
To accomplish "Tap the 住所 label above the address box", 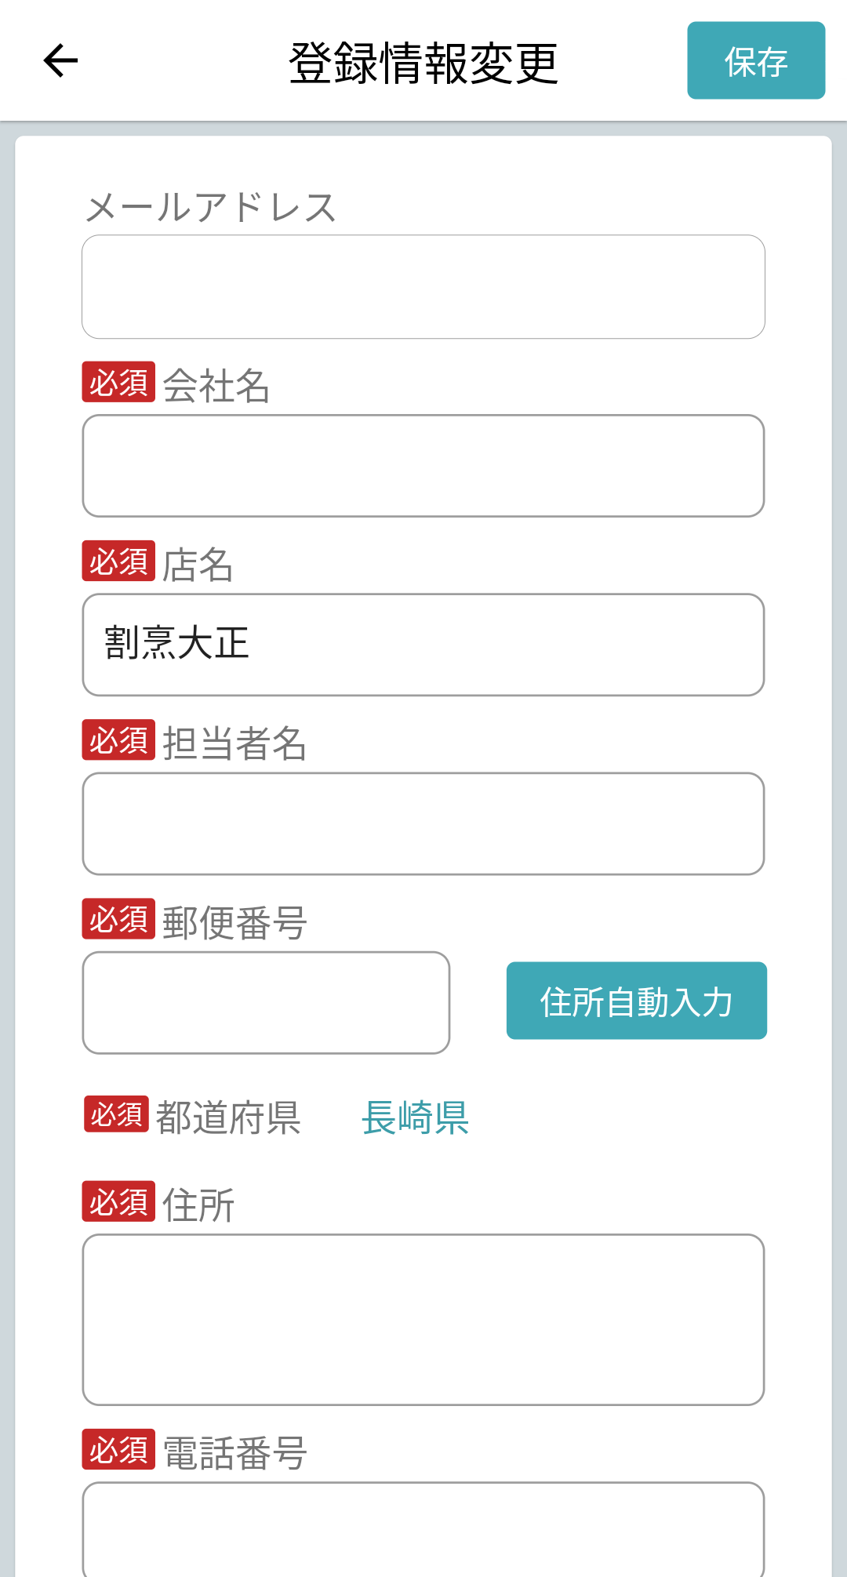I will click(x=198, y=1205).
